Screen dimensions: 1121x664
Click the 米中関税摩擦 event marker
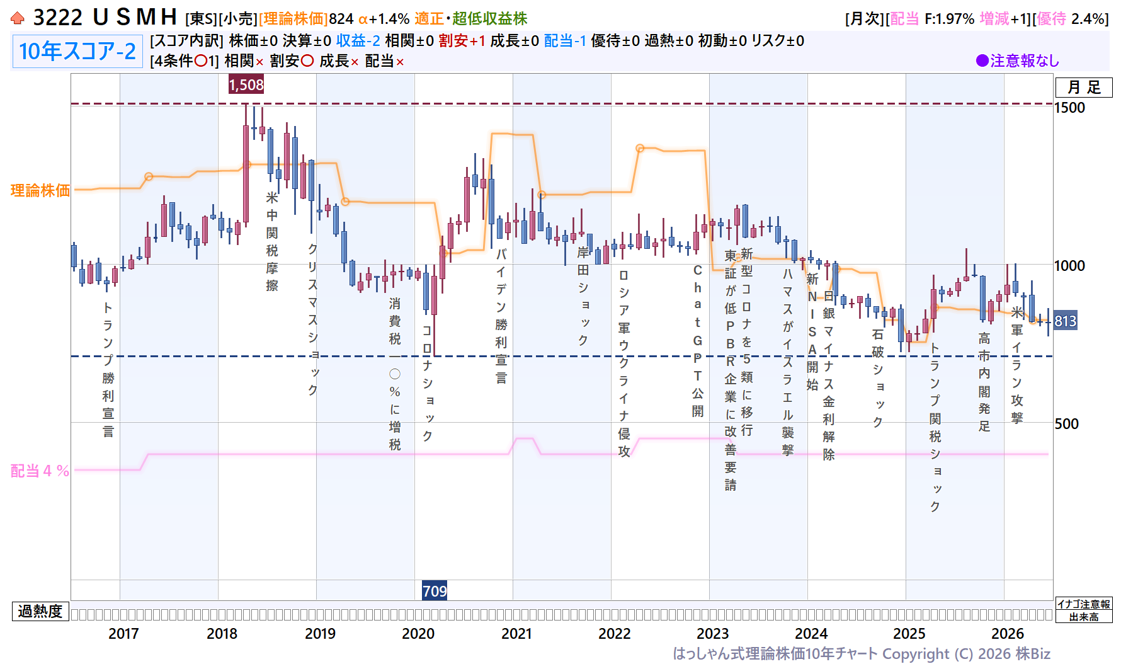pyautogui.click(x=272, y=241)
